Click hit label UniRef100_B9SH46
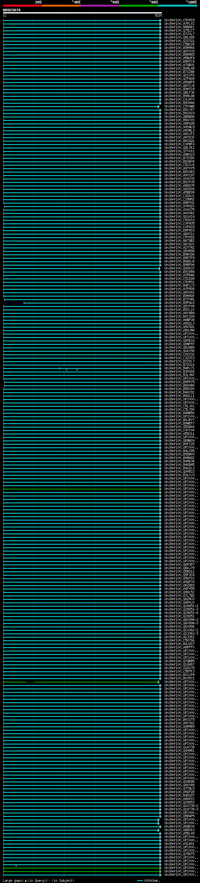Viewport: 200px width, 883px height. pyautogui.click(x=179, y=103)
